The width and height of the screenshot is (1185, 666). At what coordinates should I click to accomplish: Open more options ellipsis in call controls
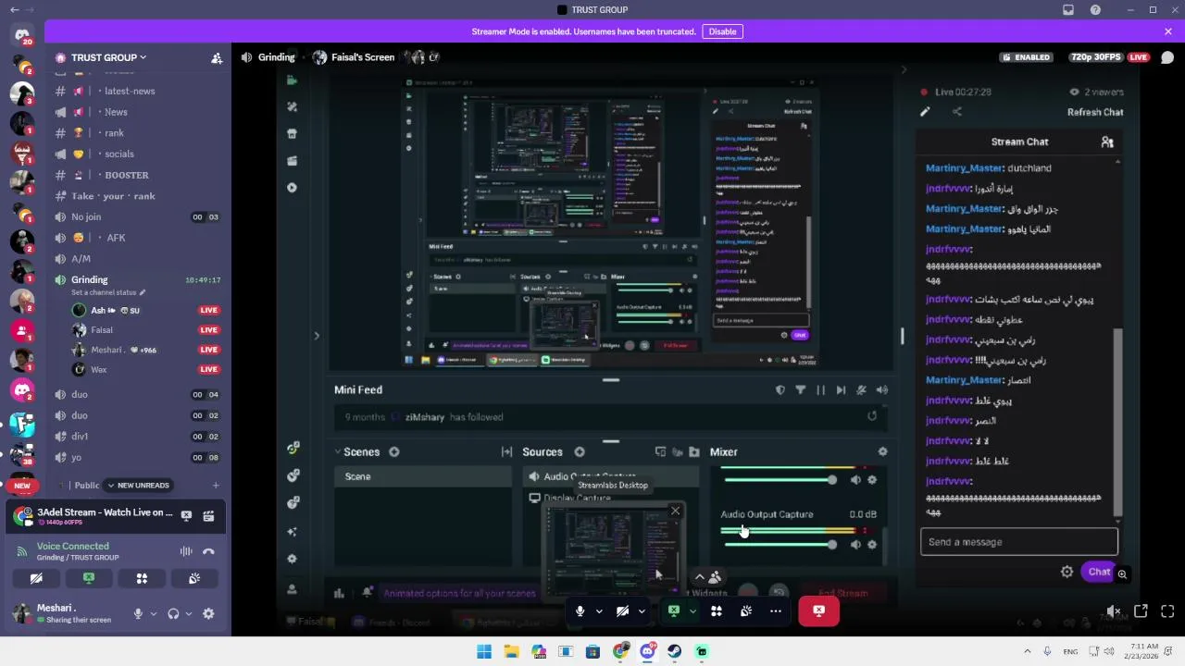coord(776,610)
